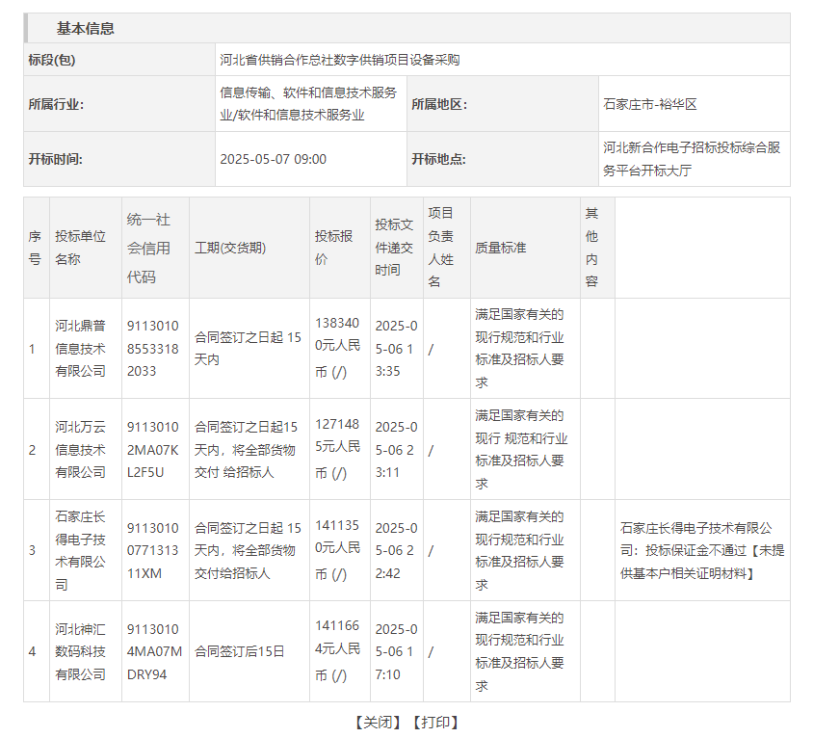
Task: Click the 开标地点 label
Action: point(439,159)
